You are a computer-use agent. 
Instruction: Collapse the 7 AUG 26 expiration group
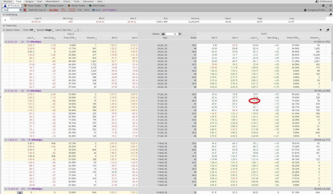(x=6, y=140)
